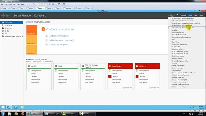The height and width of the screenshot is (116, 206).
Task: Click the red Services alert badge in All Servers tile
Action: click(x=137, y=76)
